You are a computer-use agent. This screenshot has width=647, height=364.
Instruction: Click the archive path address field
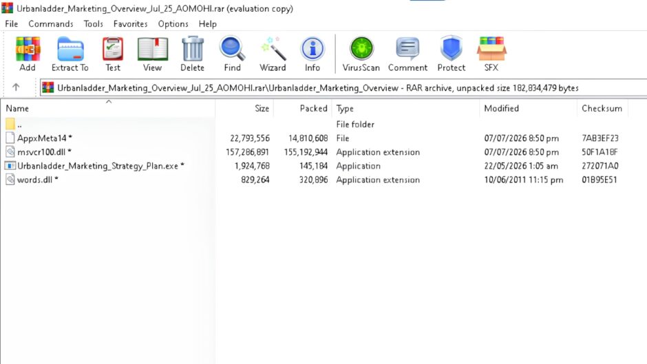pyautogui.click(x=343, y=88)
